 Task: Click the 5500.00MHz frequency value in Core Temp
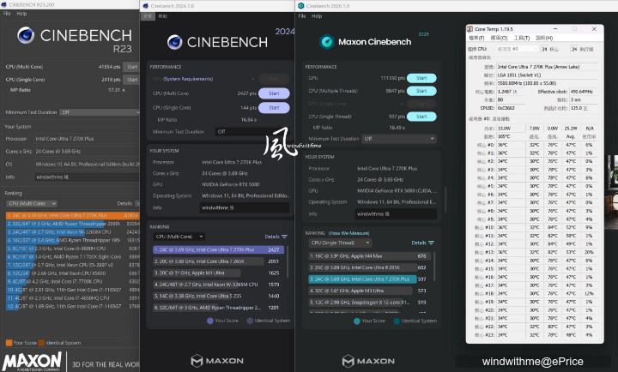(547, 83)
